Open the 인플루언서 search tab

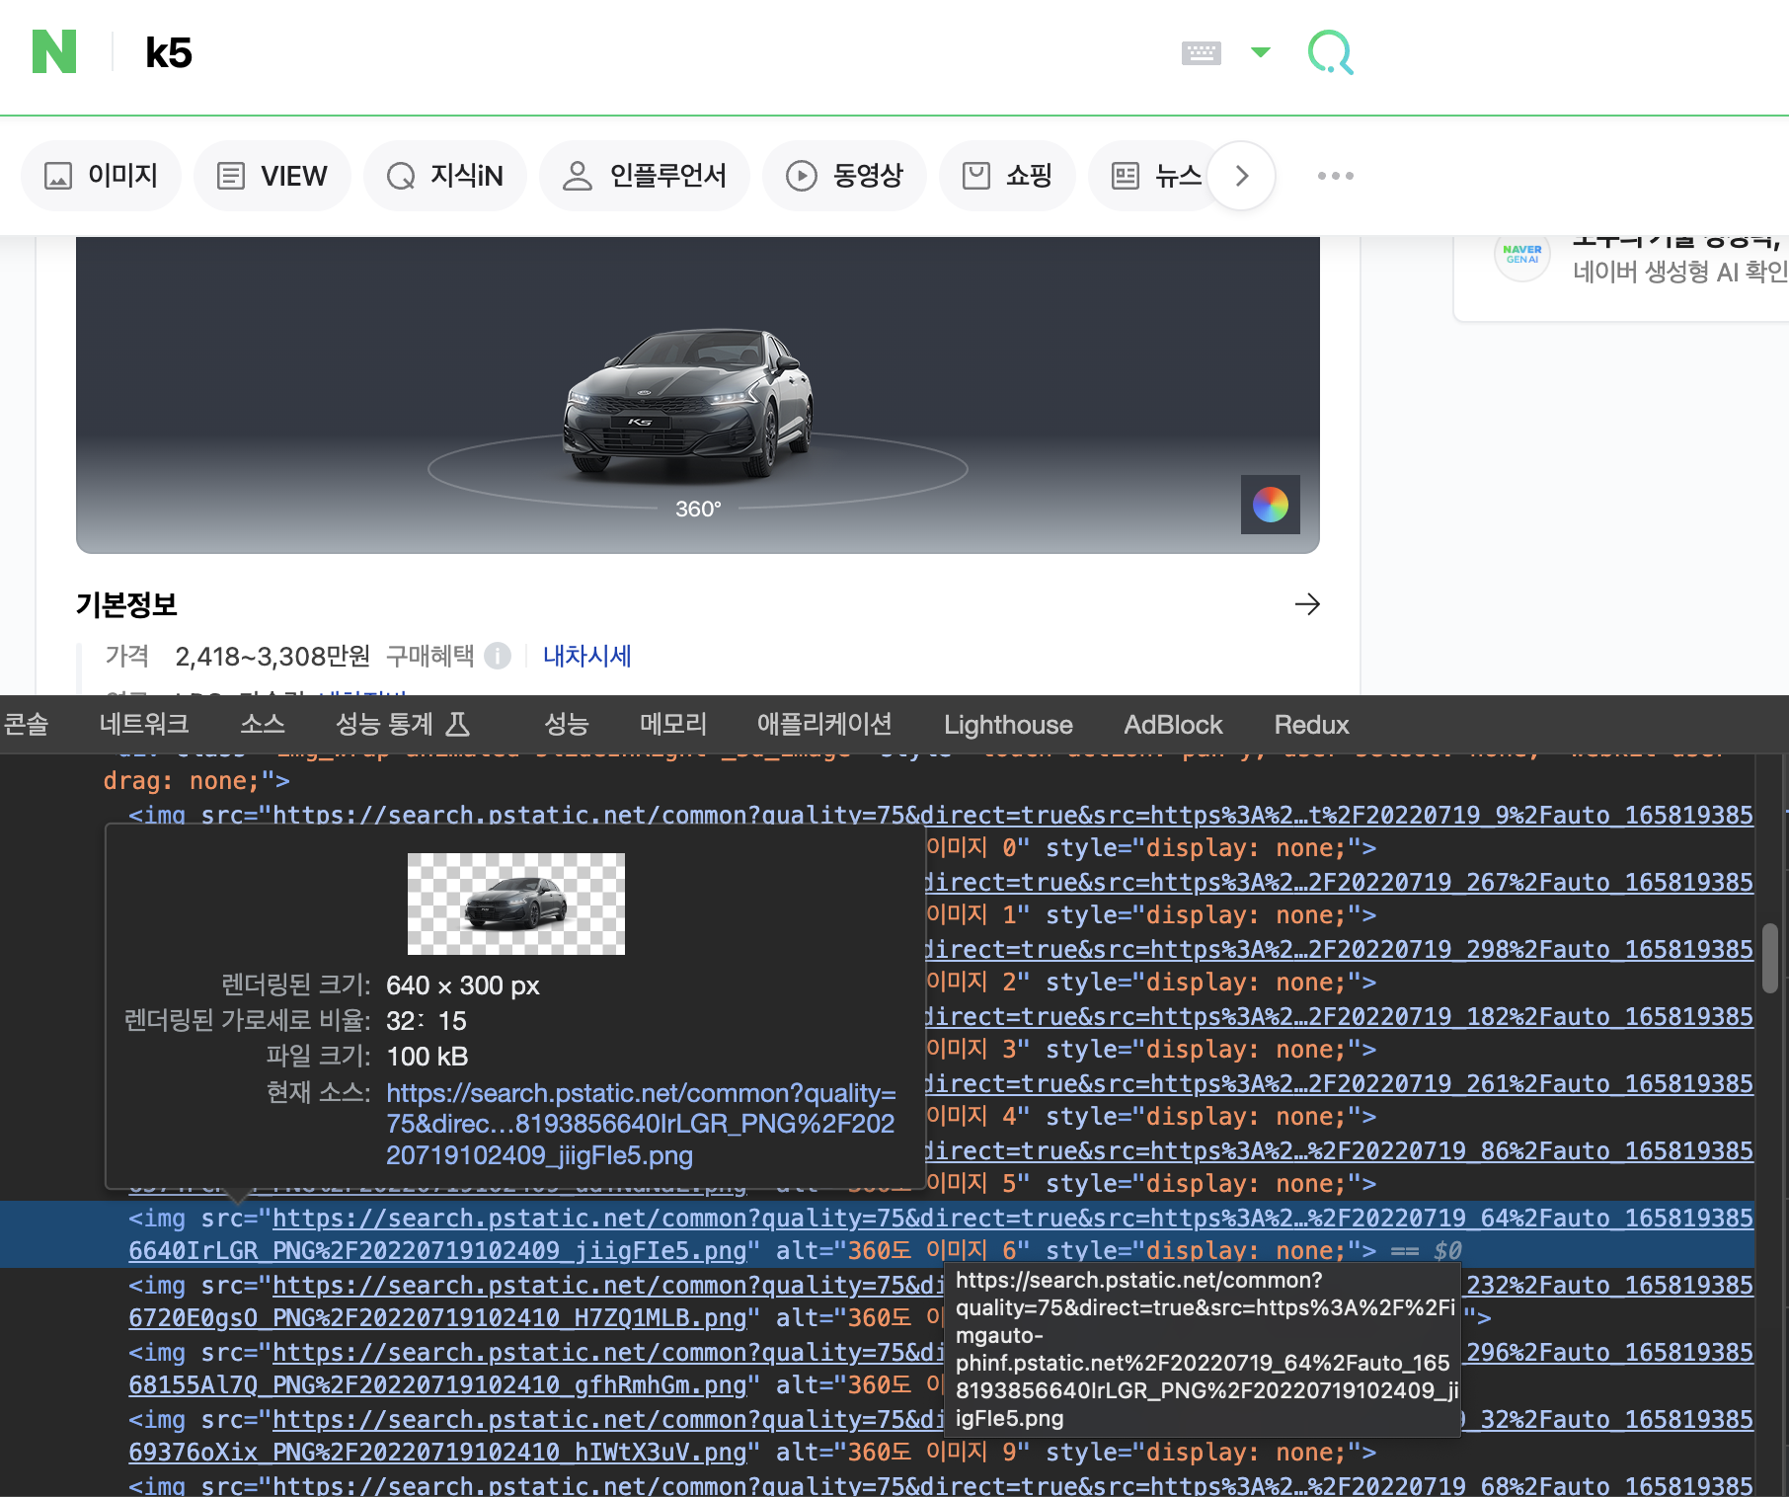644,176
